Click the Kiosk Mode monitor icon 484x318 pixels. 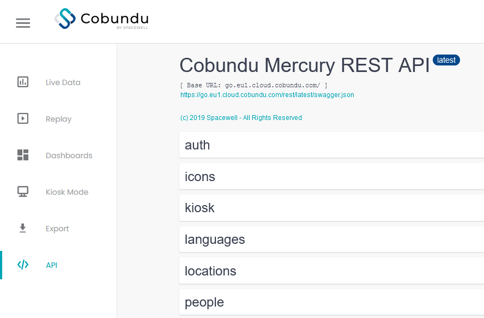click(23, 191)
